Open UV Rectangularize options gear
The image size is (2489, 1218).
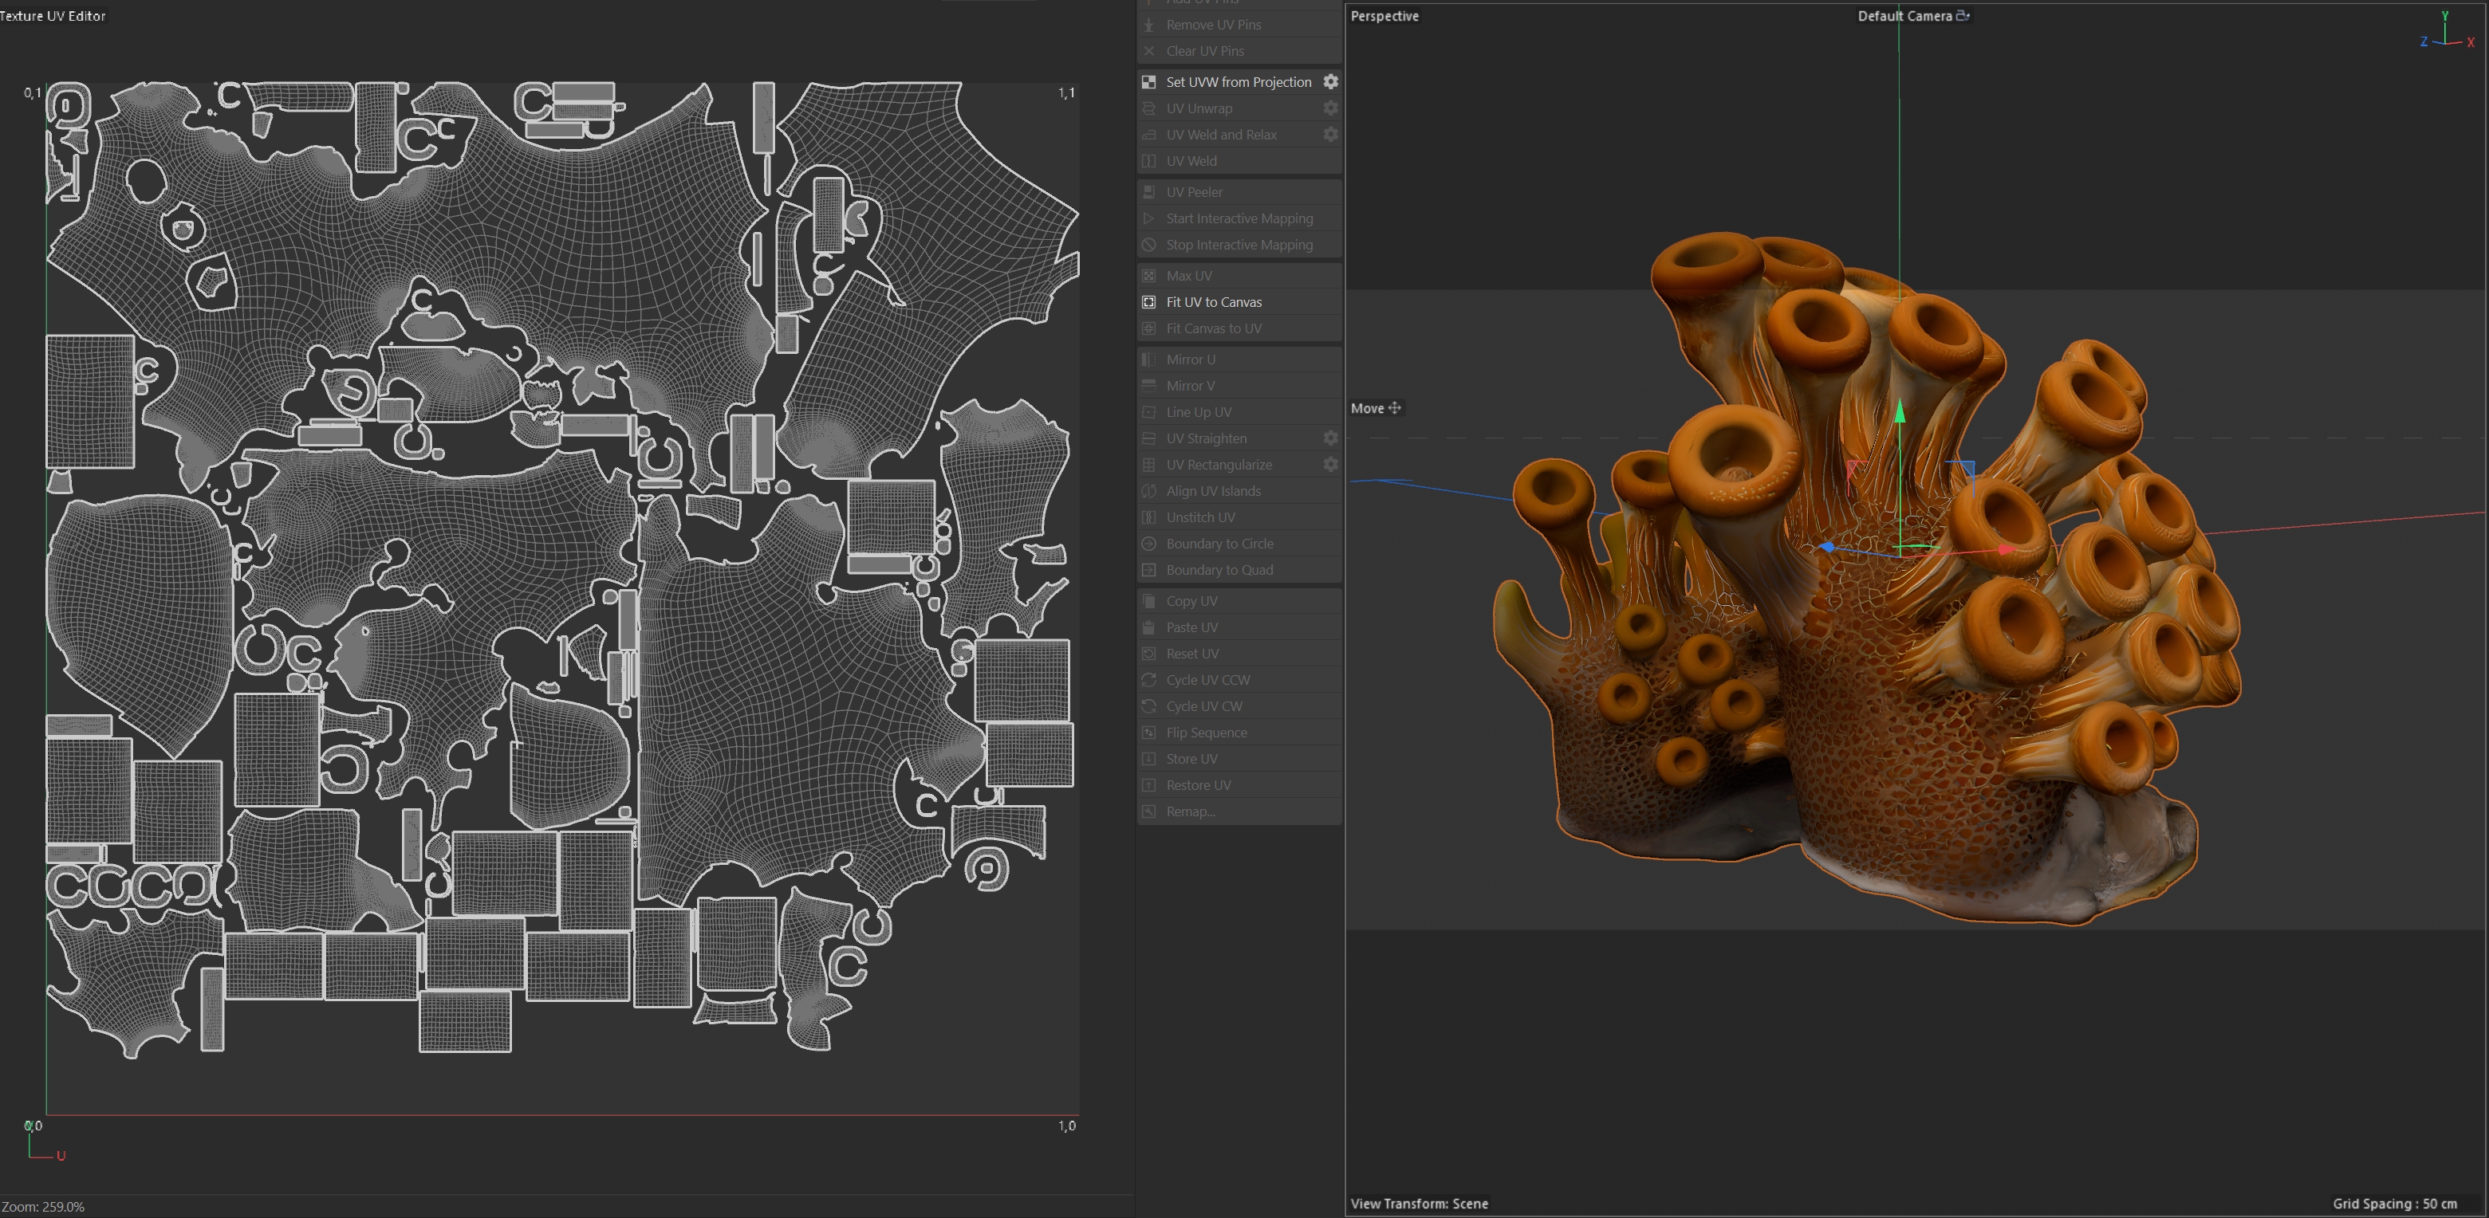click(1330, 465)
